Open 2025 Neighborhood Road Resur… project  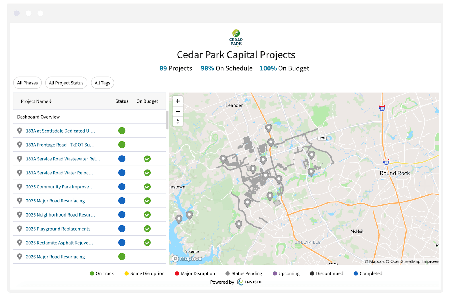coord(61,215)
